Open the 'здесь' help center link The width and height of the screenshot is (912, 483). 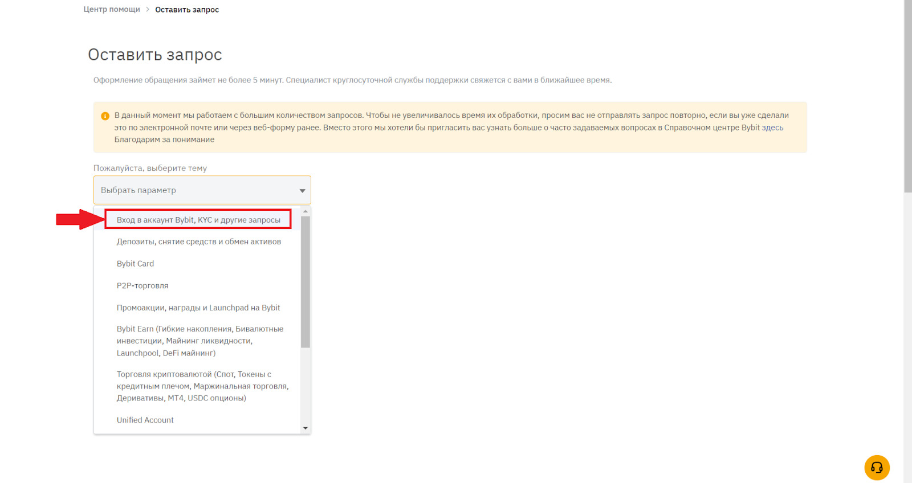click(x=773, y=128)
